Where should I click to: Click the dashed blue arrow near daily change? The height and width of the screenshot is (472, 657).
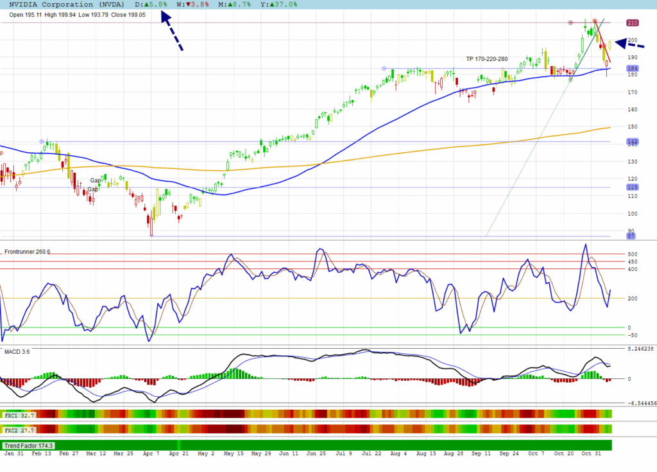pos(171,32)
